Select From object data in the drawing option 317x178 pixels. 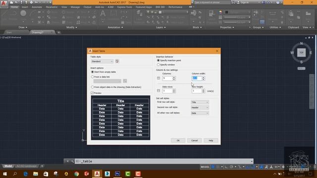93,87
